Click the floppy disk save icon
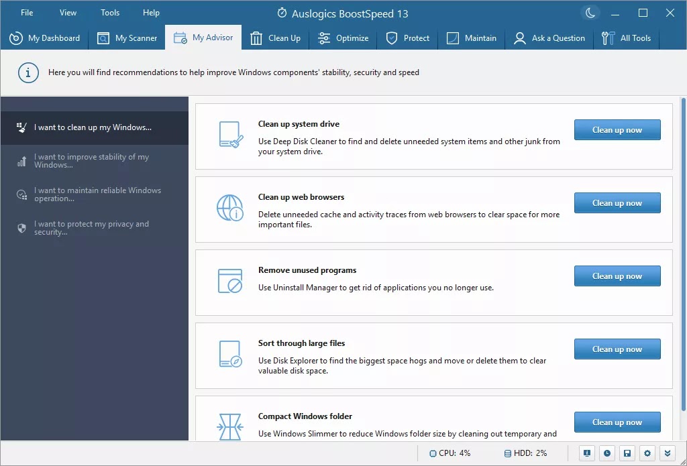The height and width of the screenshot is (466, 687). 627,453
